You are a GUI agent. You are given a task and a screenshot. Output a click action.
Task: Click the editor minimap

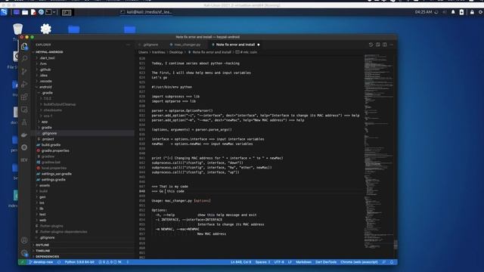[x=378, y=151]
